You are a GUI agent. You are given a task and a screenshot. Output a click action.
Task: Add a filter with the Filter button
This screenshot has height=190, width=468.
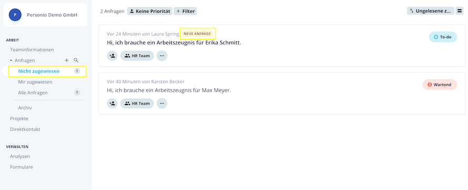pos(185,11)
